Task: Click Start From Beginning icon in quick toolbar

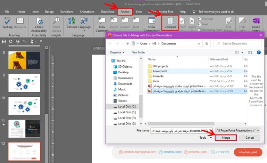Action: [x=17, y=41]
